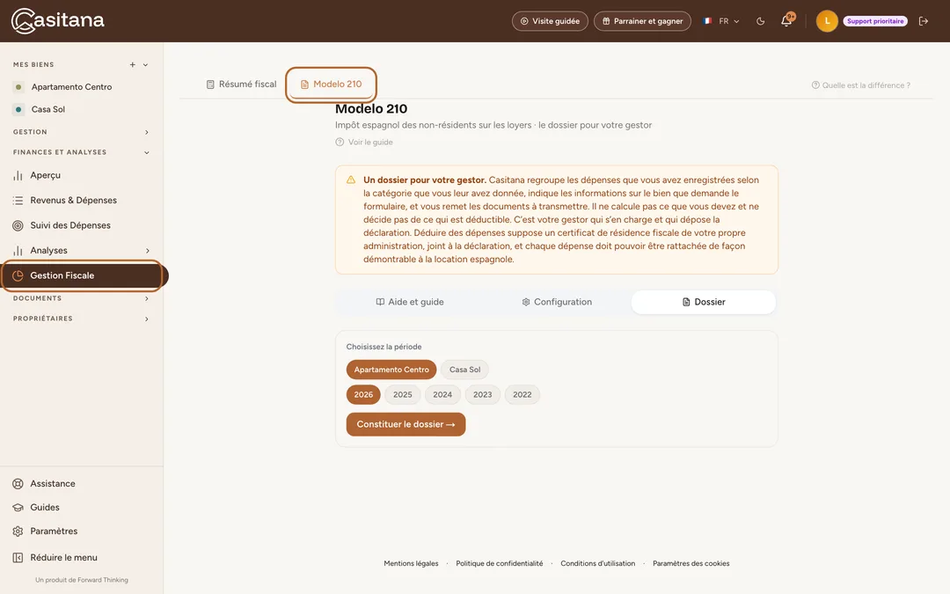Choose the Apartamento Centro property chip

click(391, 370)
